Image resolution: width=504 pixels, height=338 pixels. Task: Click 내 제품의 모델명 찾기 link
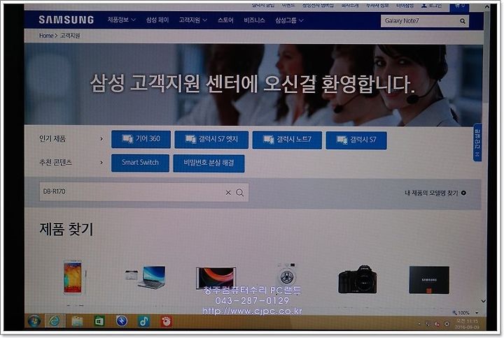pyautogui.click(x=431, y=193)
